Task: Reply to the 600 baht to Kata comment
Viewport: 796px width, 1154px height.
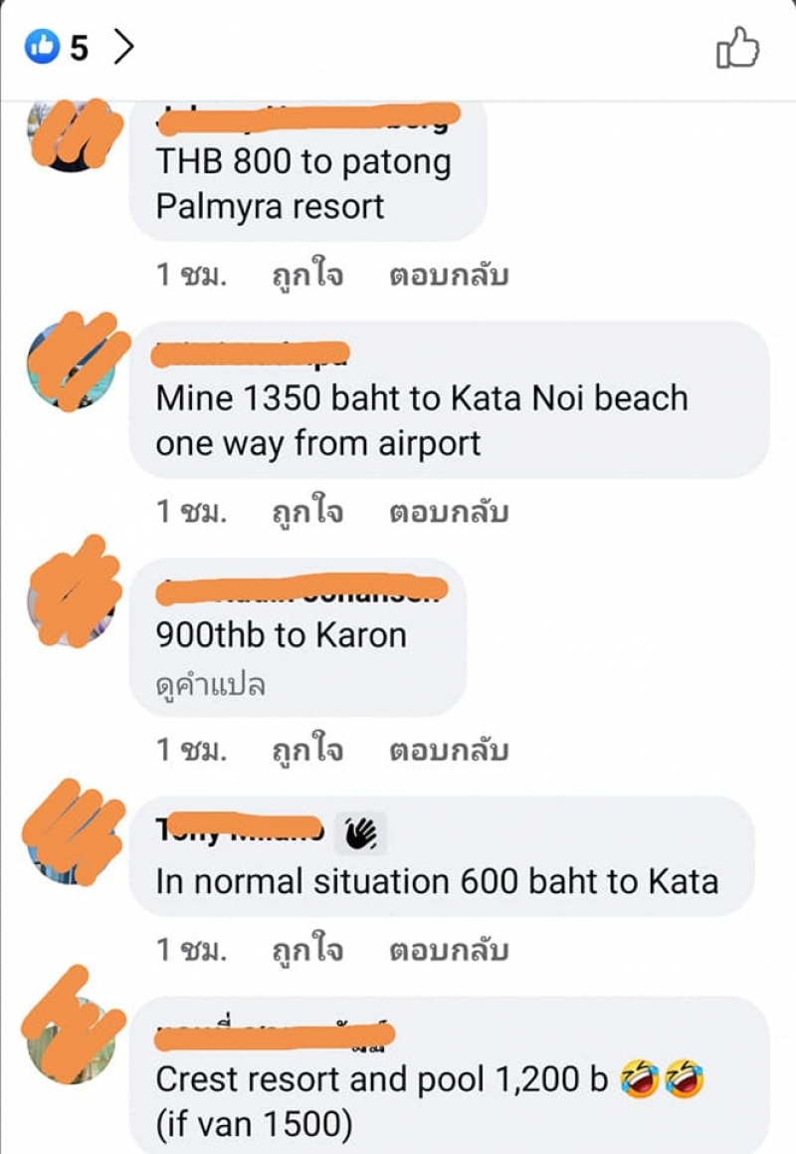Action: 449,950
